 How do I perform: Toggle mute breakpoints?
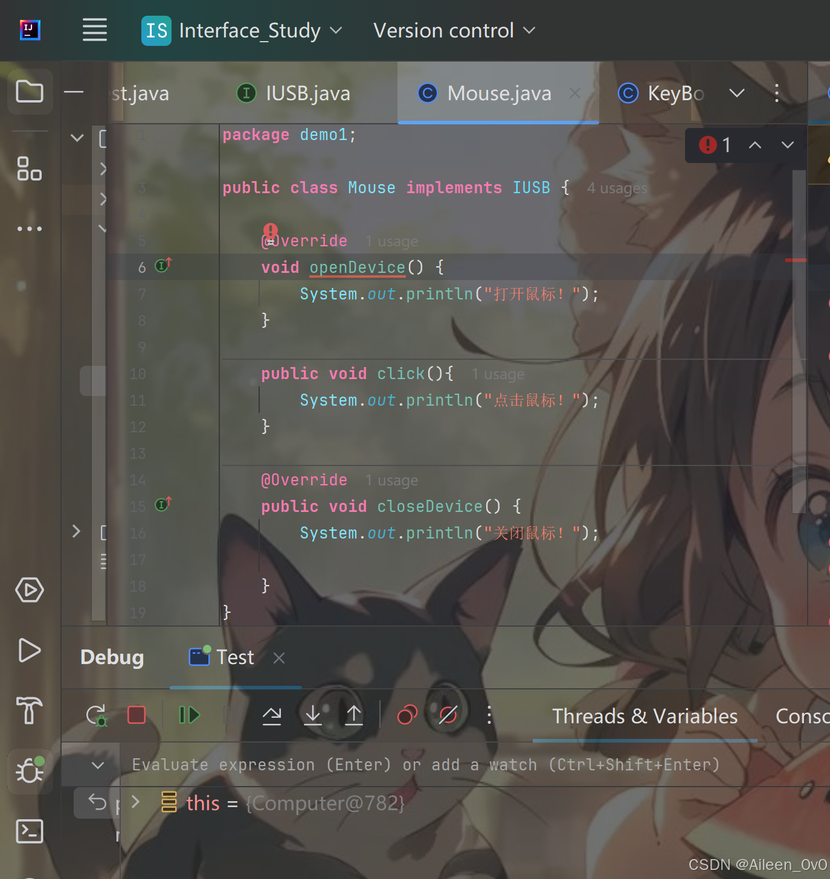pyautogui.click(x=448, y=715)
